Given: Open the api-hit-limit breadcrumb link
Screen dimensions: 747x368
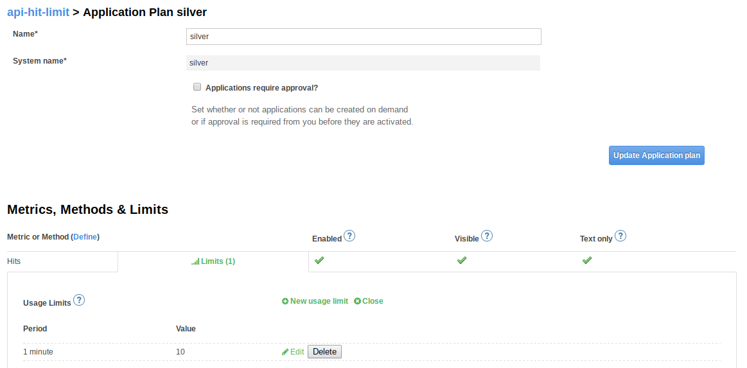Looking at the screenshot, I should pyautogui.click(x=38, y=12).
